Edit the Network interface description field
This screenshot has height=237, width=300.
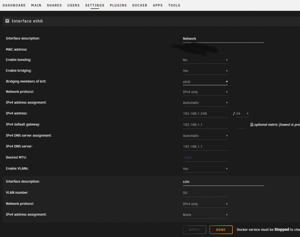click(x=223, y=39)
